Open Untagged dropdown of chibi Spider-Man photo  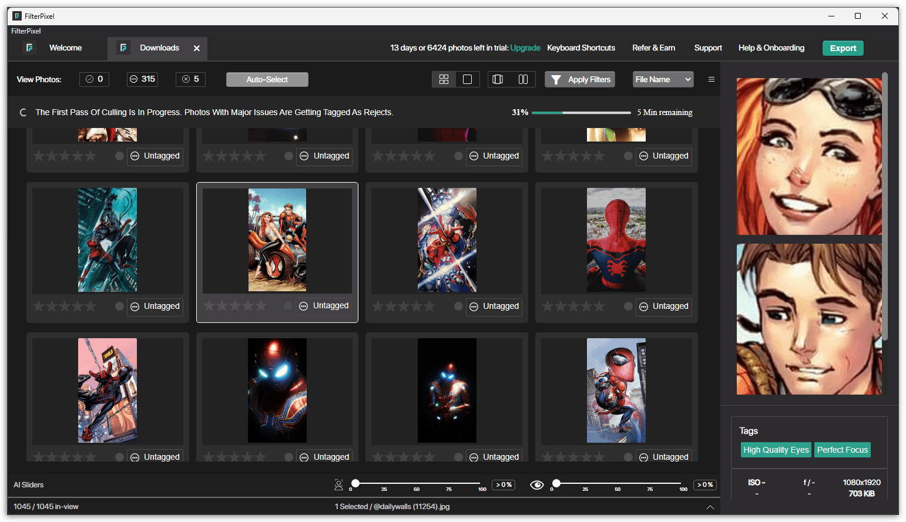pyautogui.click(x=664, y=456)
